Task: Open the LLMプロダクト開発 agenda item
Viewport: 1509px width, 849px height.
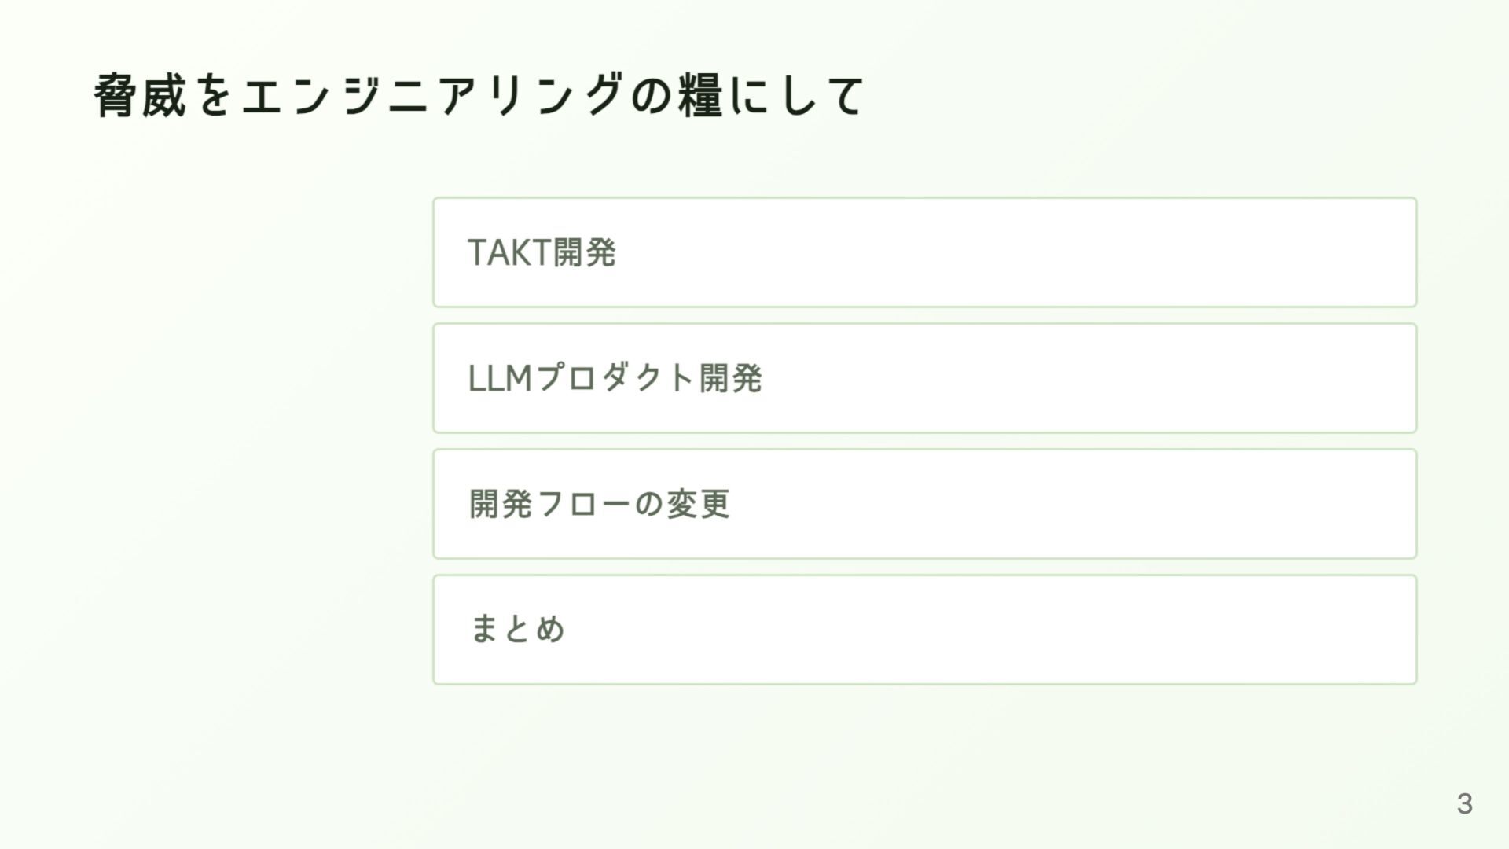Action: [x=924, y=378]
